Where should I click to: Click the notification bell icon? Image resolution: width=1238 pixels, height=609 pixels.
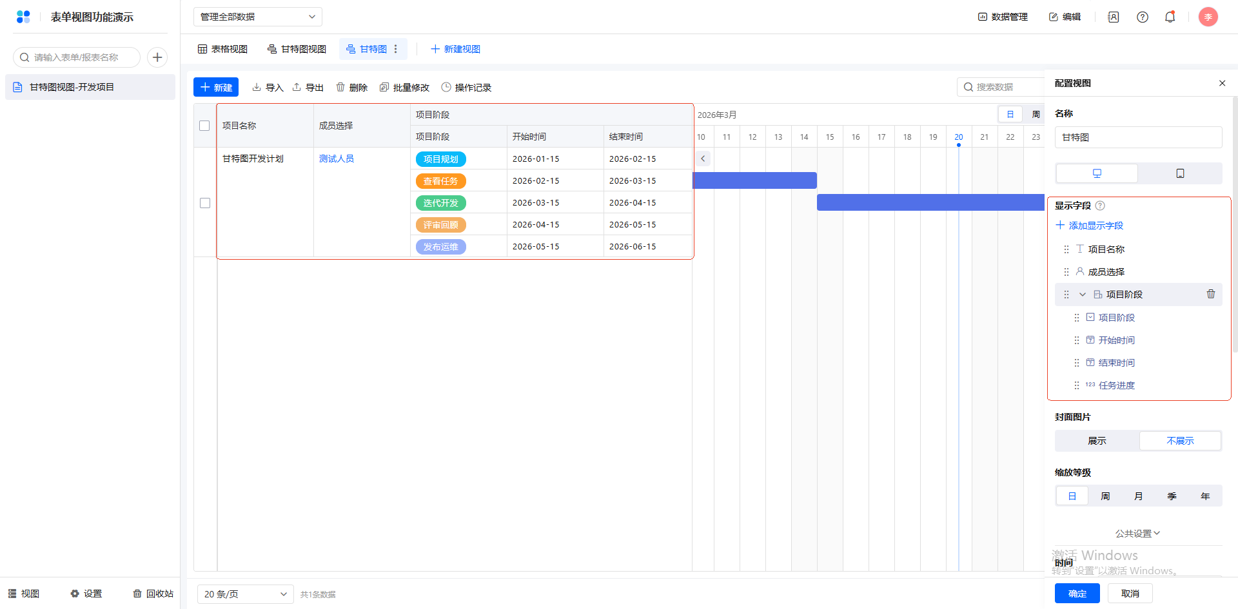[x=1170, y=17]
